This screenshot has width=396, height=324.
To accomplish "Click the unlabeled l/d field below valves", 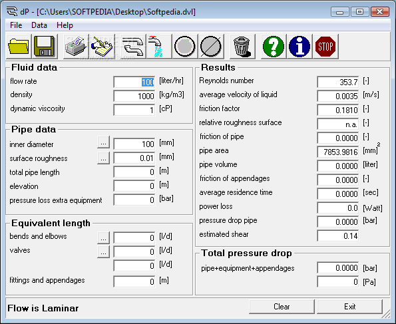I will tap(134, 265).
